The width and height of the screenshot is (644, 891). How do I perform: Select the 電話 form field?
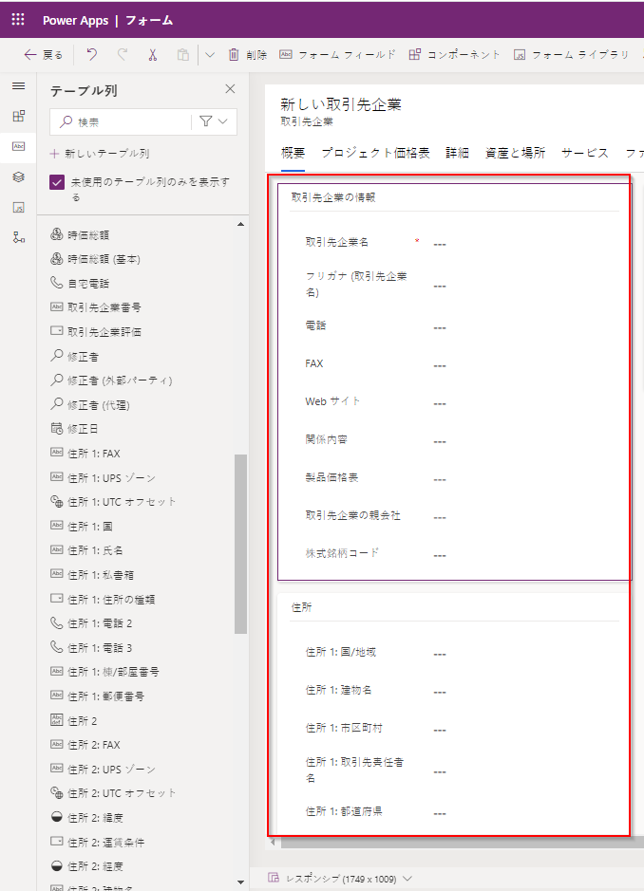coord(453,326)
